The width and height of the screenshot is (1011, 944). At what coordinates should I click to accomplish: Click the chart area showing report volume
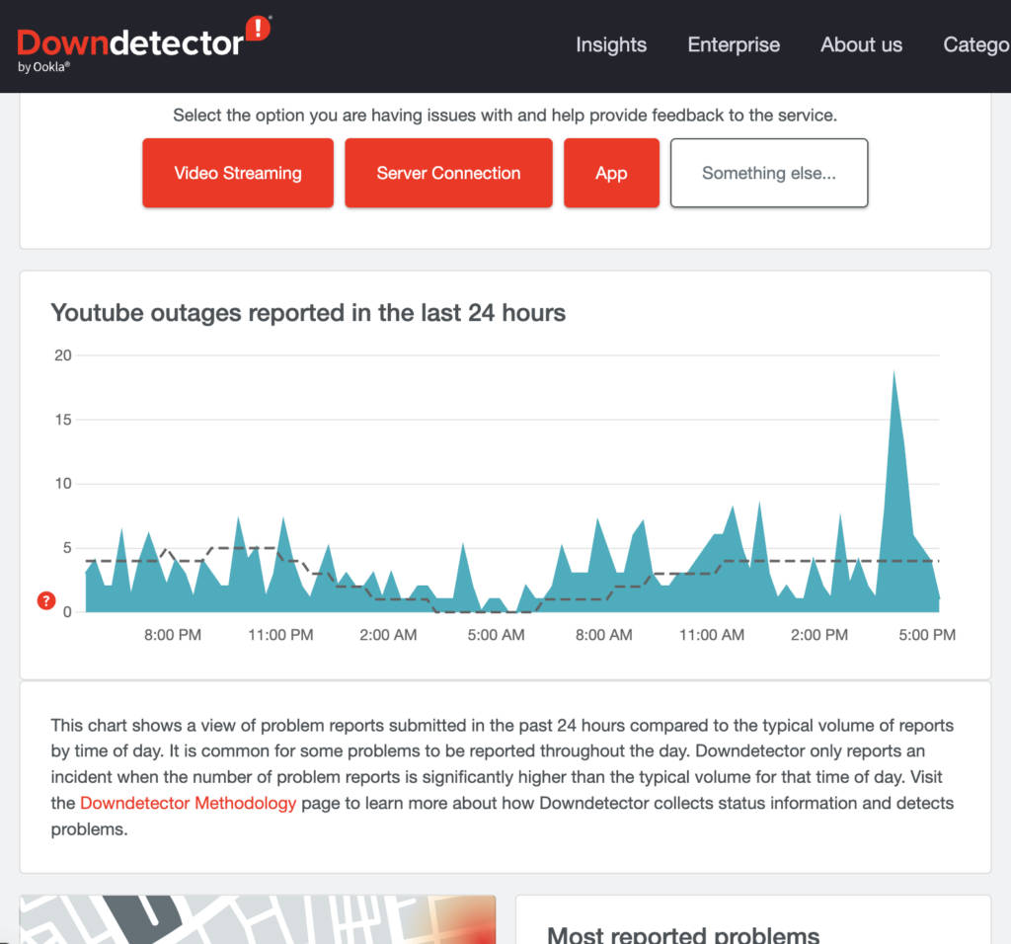point(494,592)
